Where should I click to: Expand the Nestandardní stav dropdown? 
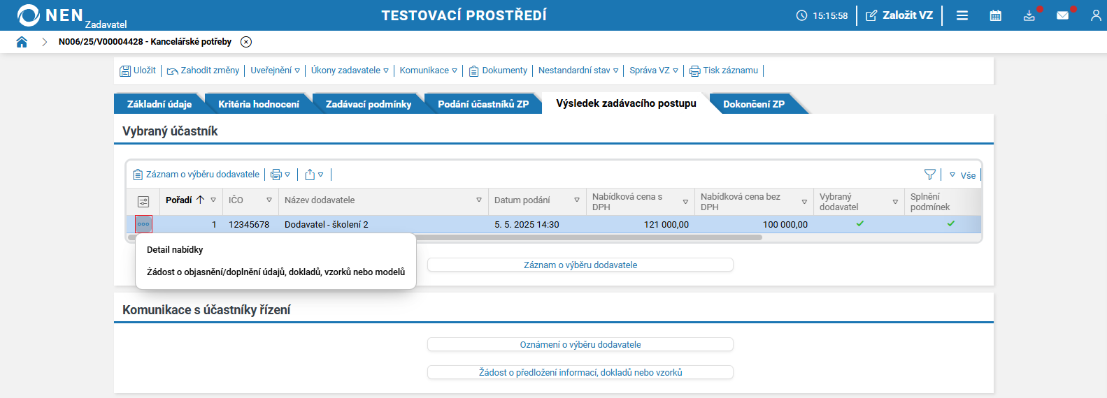578,71
